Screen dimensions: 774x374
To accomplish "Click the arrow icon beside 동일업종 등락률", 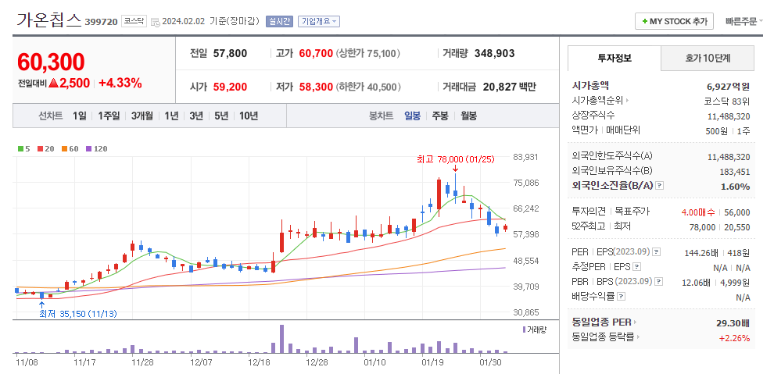I will point(638,337).
